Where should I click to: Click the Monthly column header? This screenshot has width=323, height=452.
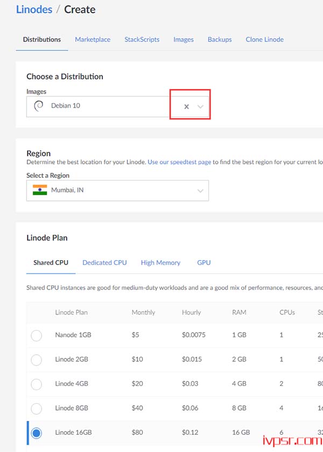143,312
